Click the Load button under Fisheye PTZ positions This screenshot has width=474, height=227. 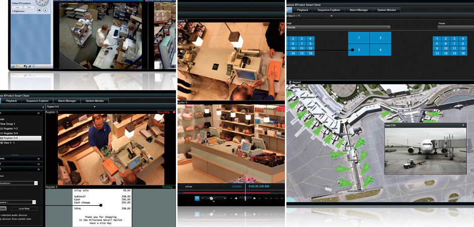[17, 8]
